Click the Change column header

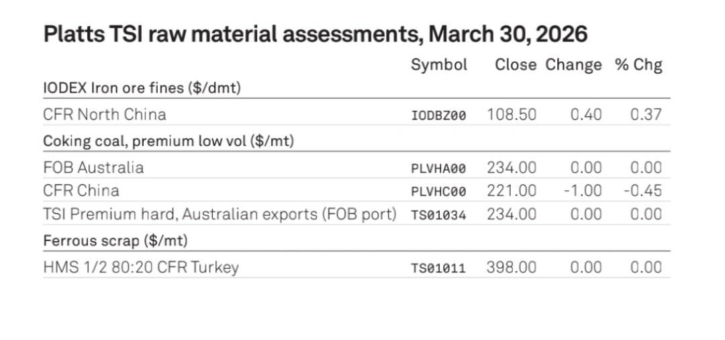(573, 65)
